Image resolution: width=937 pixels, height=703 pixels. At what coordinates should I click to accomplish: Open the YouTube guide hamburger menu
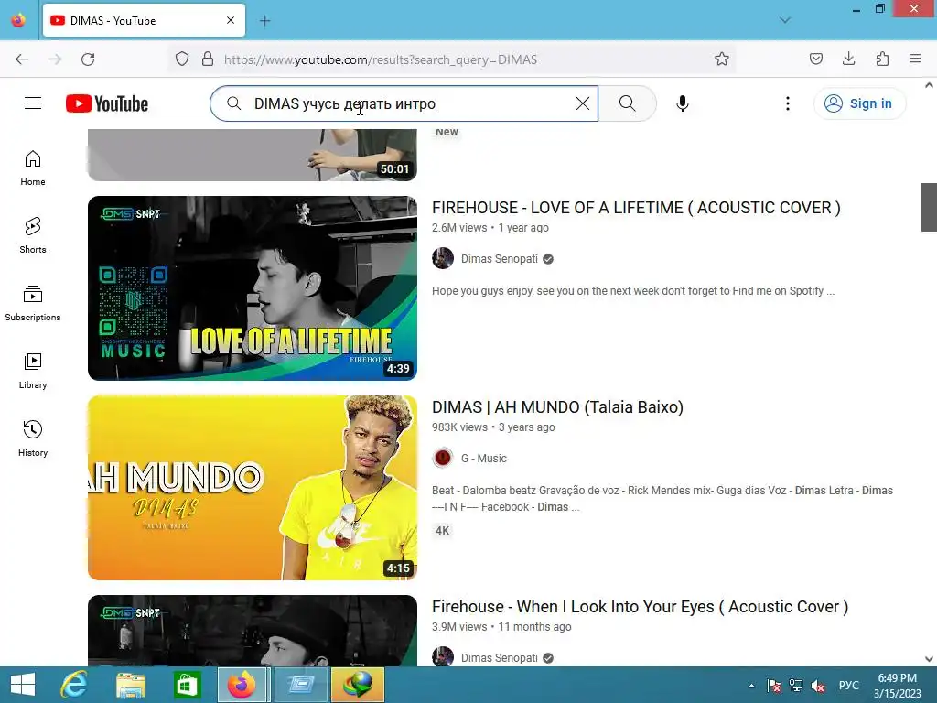pyautogui.click(x=33, y=103)
